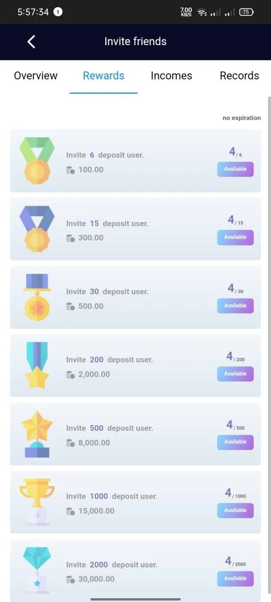Tap the back arrow icon

[x=31, y=41]
